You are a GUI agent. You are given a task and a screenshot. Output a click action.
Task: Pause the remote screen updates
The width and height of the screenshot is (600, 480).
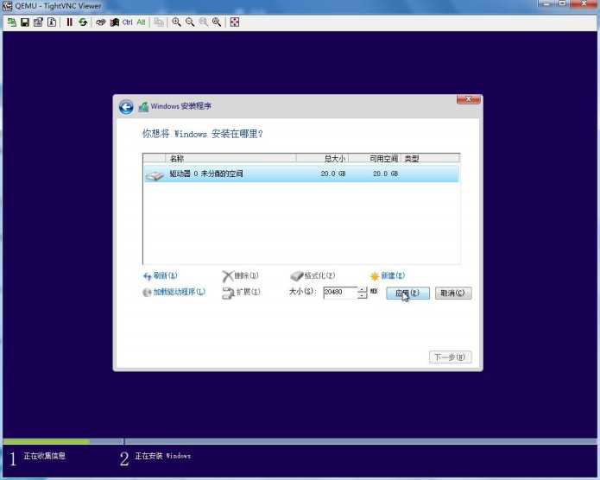point(69,22)
